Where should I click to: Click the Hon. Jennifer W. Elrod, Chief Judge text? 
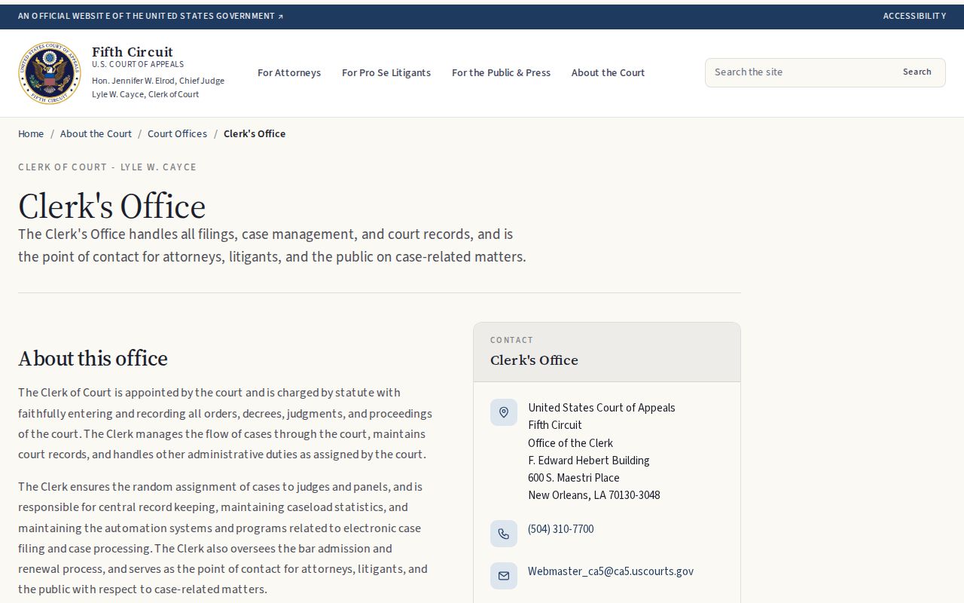[158, 81]
